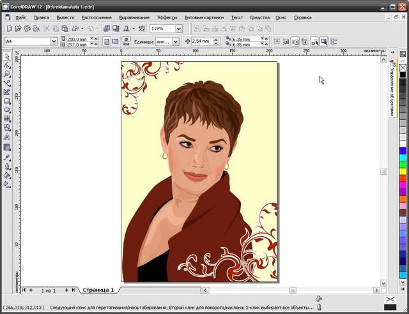Viewport: 409px width, 314px height.
Task: Select the Eyedropper tool
Action: [x=7, y=157]
